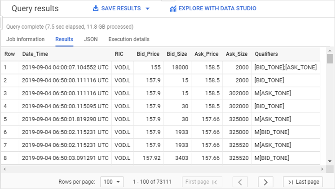Click the previous page arrow button

pyautogui.click(x=240, y=182)
